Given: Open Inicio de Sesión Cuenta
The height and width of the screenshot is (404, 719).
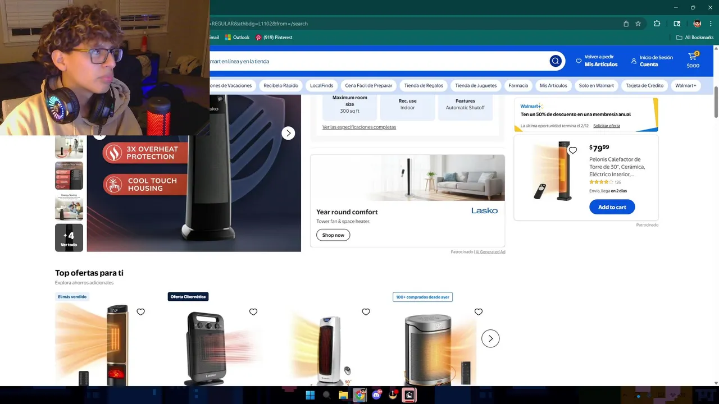Looking at the screenshot, I should (x=652, y=61).
